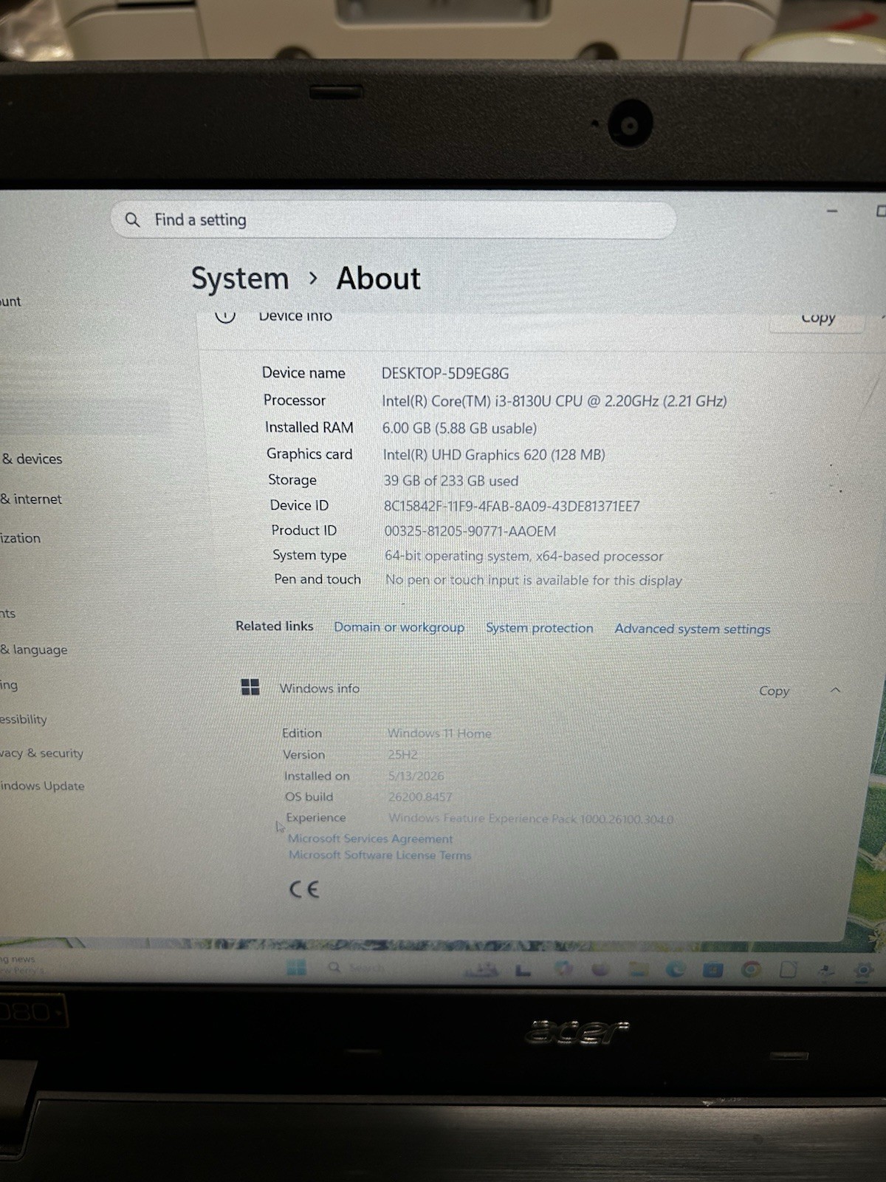Open Microsoft Store from the taskbar
Viewport: 886px width, 1182px height.
(712, 969)
